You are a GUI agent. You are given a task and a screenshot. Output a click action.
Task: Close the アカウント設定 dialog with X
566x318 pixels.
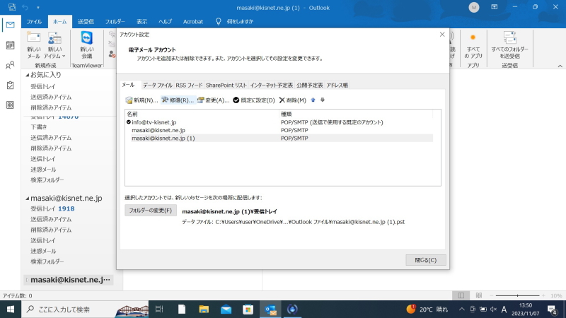(442, 34)
